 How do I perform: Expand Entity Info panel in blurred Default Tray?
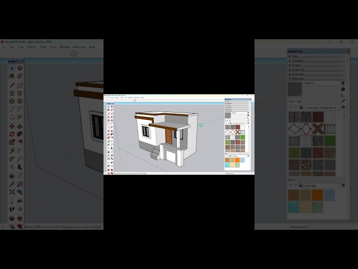tap(317, 69)
